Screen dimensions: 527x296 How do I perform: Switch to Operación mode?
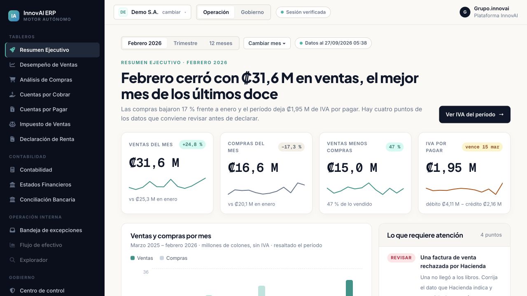pos(216,12)
